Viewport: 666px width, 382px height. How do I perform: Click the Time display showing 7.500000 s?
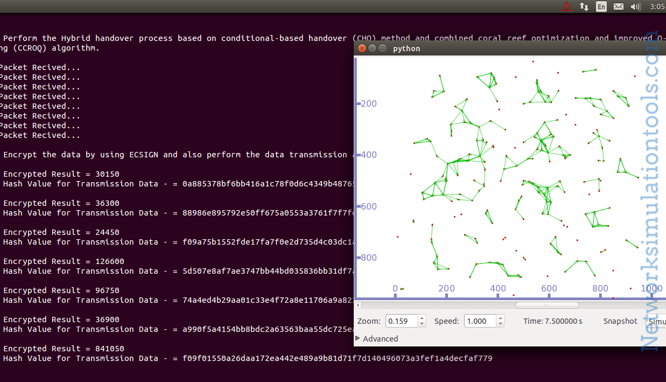tap(553, 321)
